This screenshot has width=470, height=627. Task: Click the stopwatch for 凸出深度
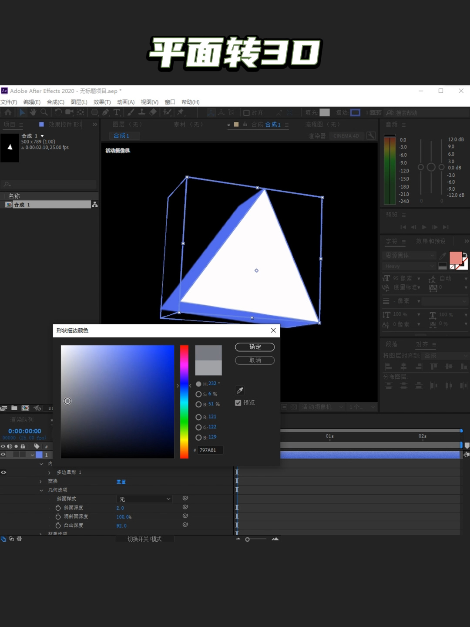click(x=58, y=526)
